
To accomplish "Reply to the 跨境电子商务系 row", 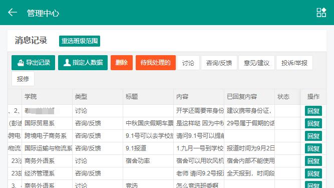I will click(313, 136).
